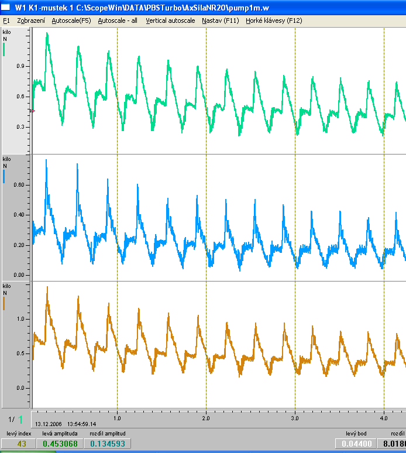Viewport: 406px width, 453px height.
Task: Click the date 13.12.2006 text
Action: (x=49, y=424)
